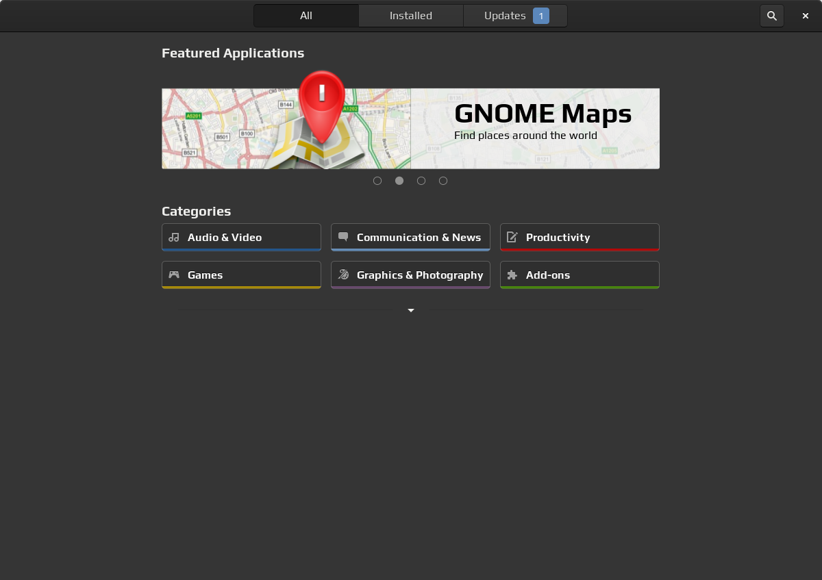Select the All tab
Image resolution: width=822 pixels, height=580 pixels.
[x=306, y=16]
